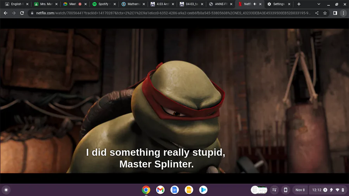Close the 4.03 Arc tab
Viewport: 349px width, 196px height.
173,4
